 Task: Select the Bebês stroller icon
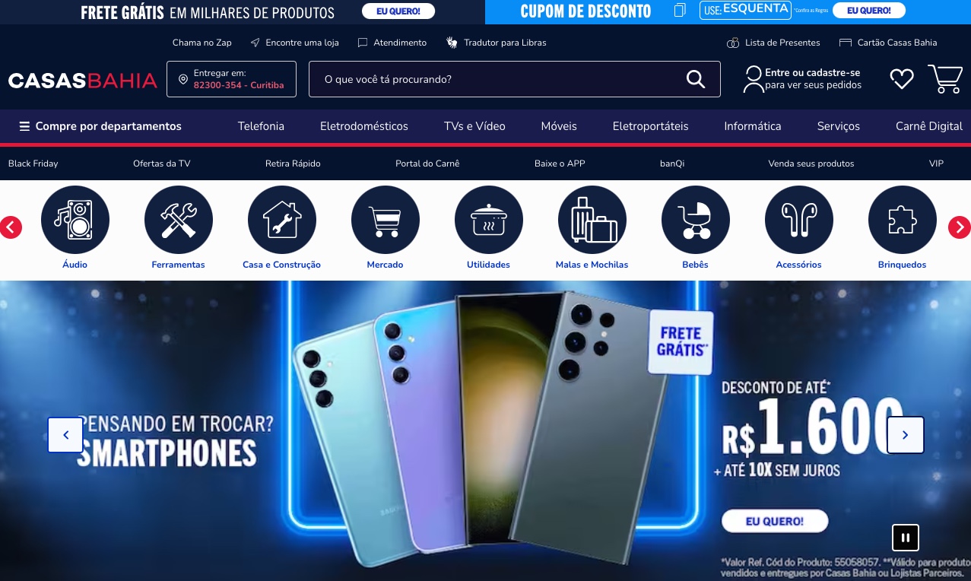[x=696, y=220]
